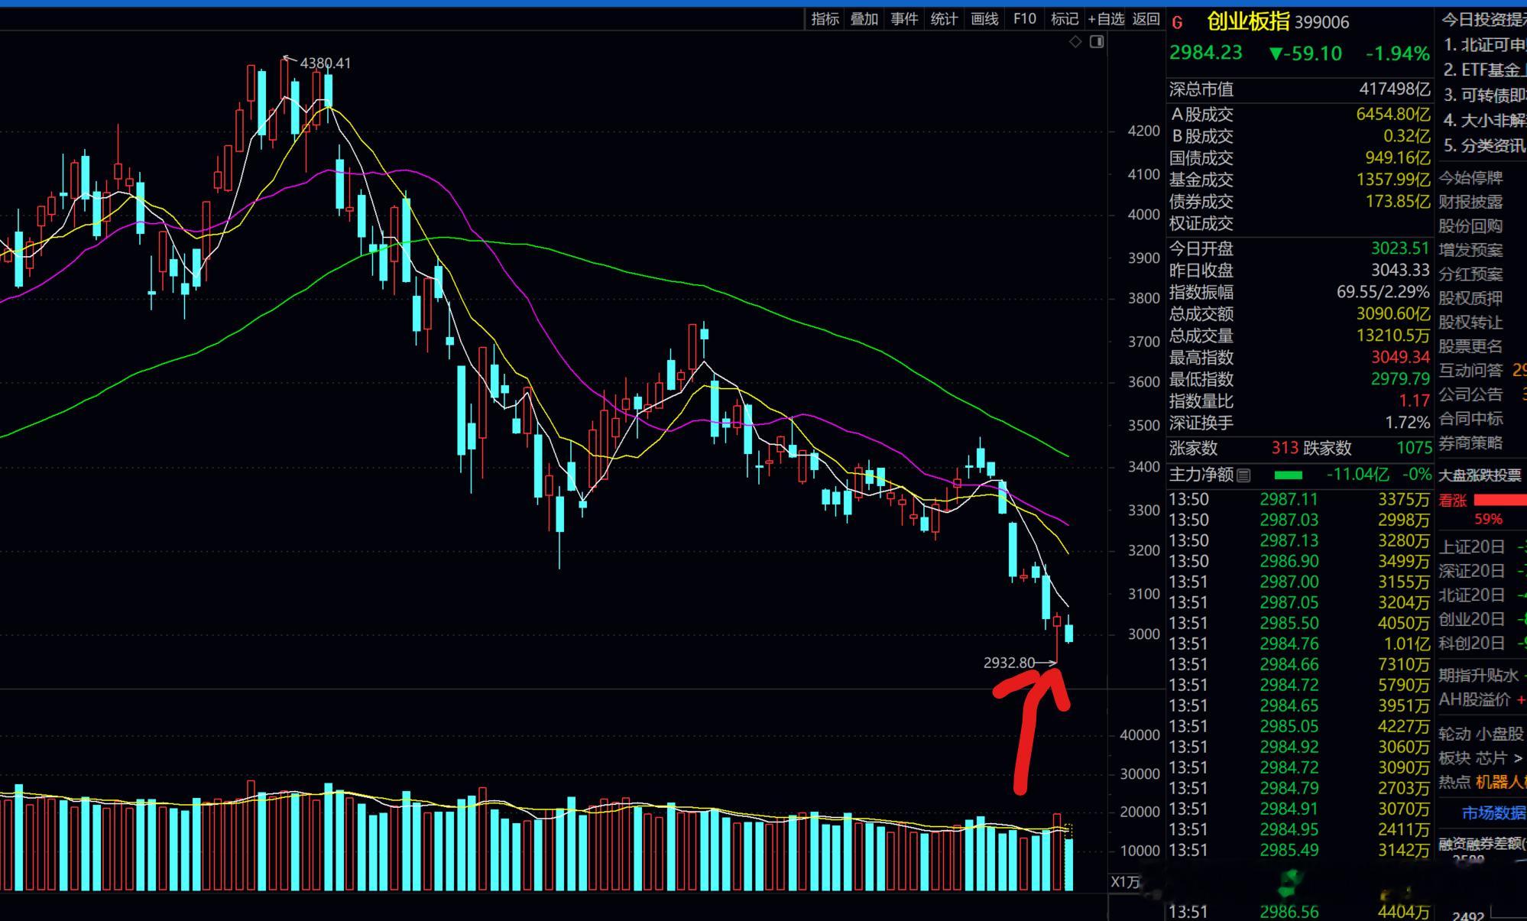Open the 分红预案 link

[1470, 274]
